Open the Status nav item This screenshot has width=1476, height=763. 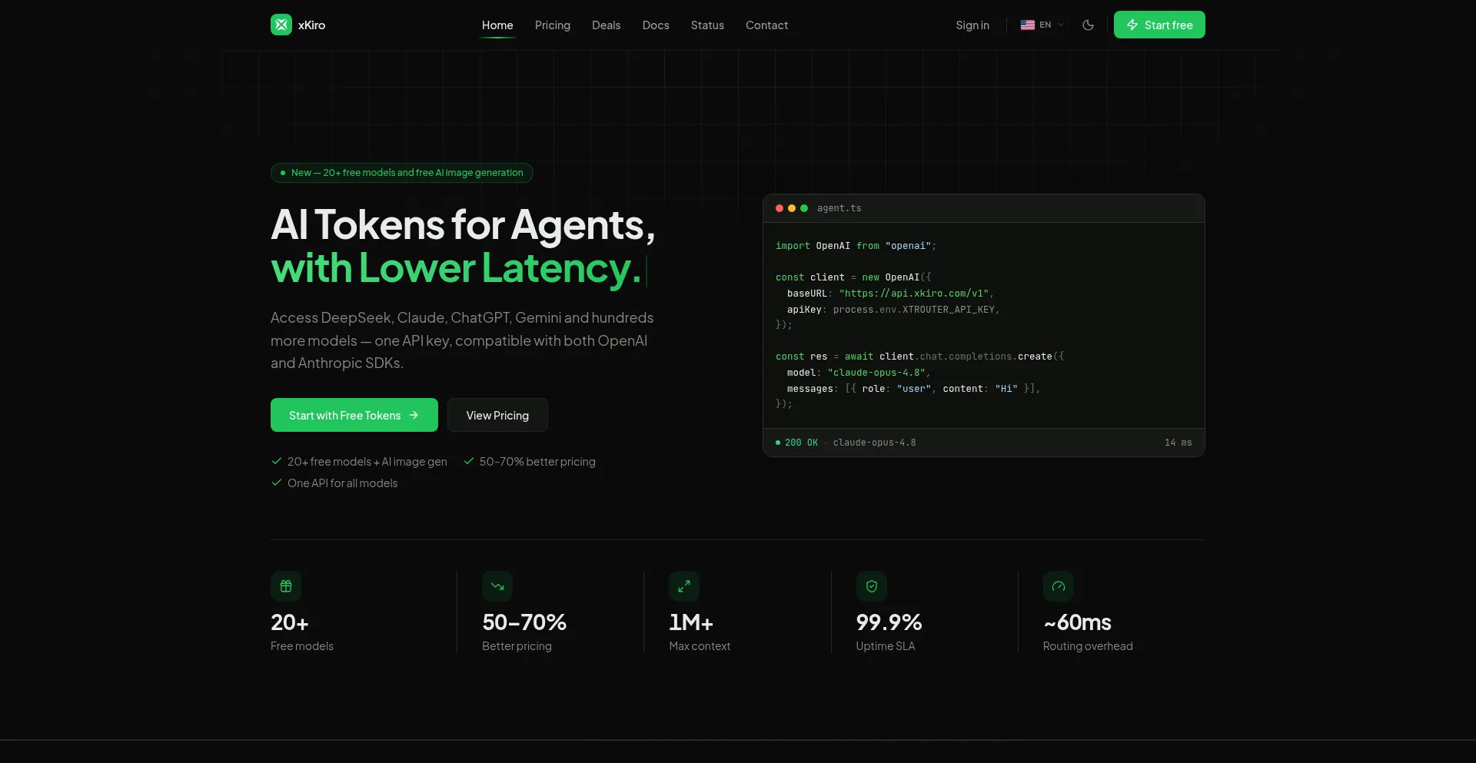pos(707,25)
